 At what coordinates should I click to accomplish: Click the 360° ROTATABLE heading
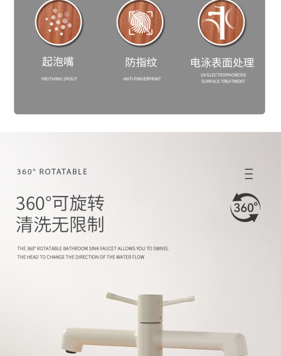(52, 172)
